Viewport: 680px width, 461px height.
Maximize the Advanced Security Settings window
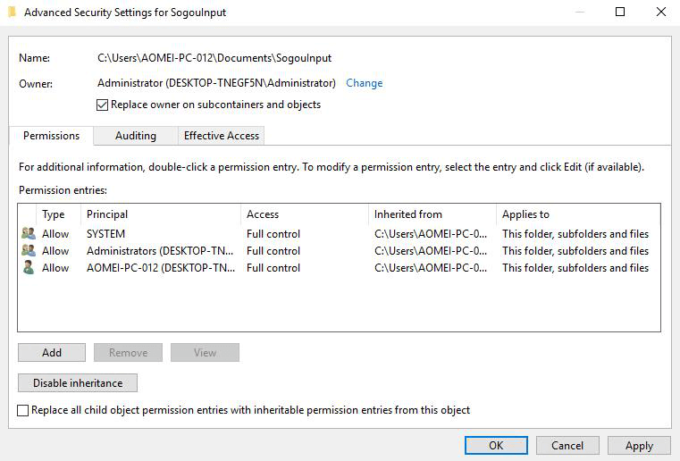point(620,13)
